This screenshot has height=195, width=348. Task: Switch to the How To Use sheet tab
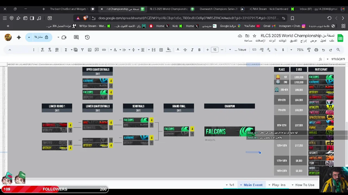tap(305, 185)
